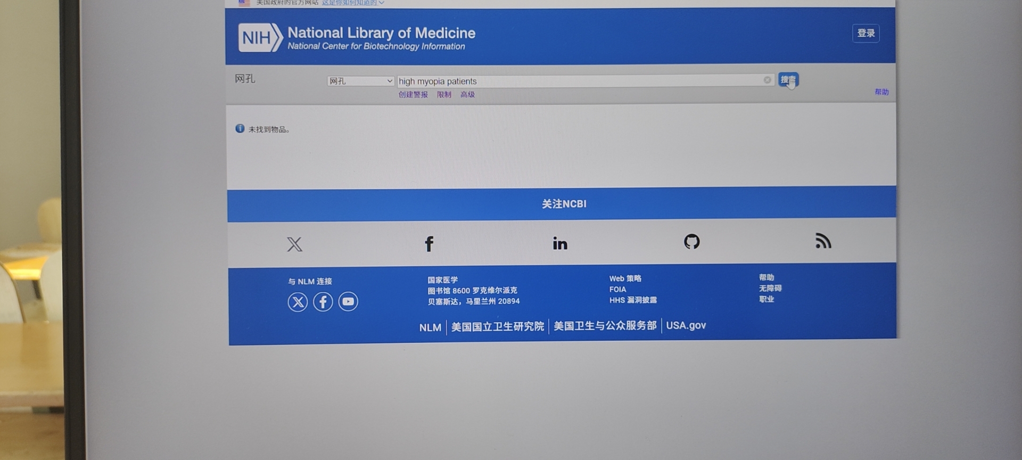This screenshot has width=1022, height=460.
Task: Open the FOIA footer link
Action: click(617, 289)
